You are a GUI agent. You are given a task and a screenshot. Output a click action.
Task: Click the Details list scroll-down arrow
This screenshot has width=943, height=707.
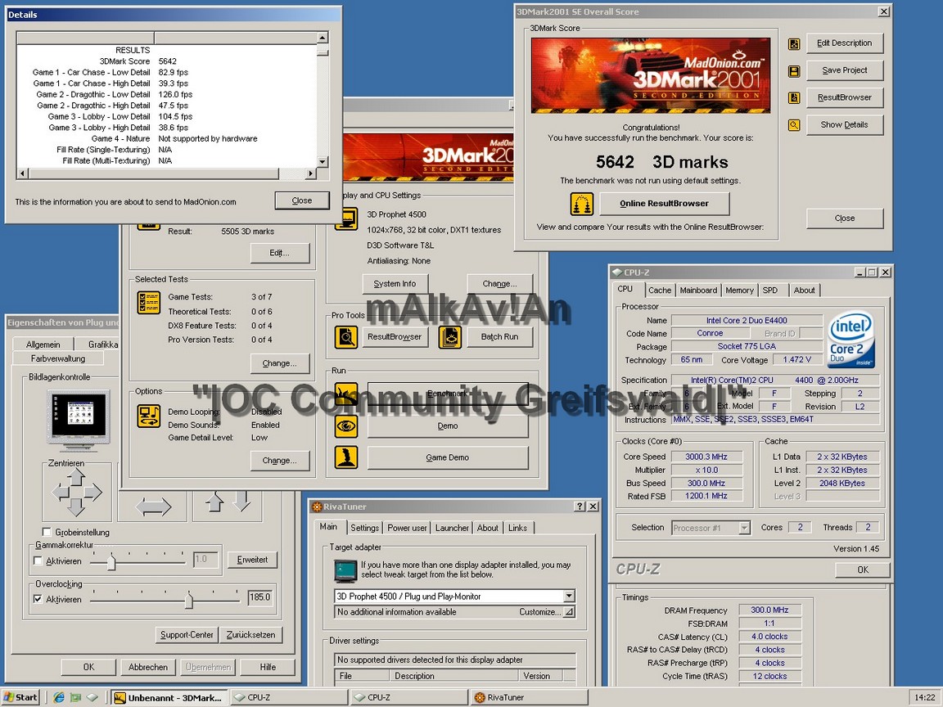[323, 162]
